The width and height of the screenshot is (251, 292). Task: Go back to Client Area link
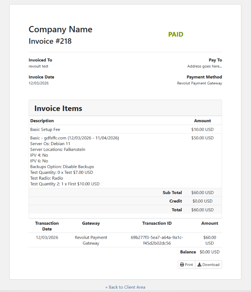125,287
